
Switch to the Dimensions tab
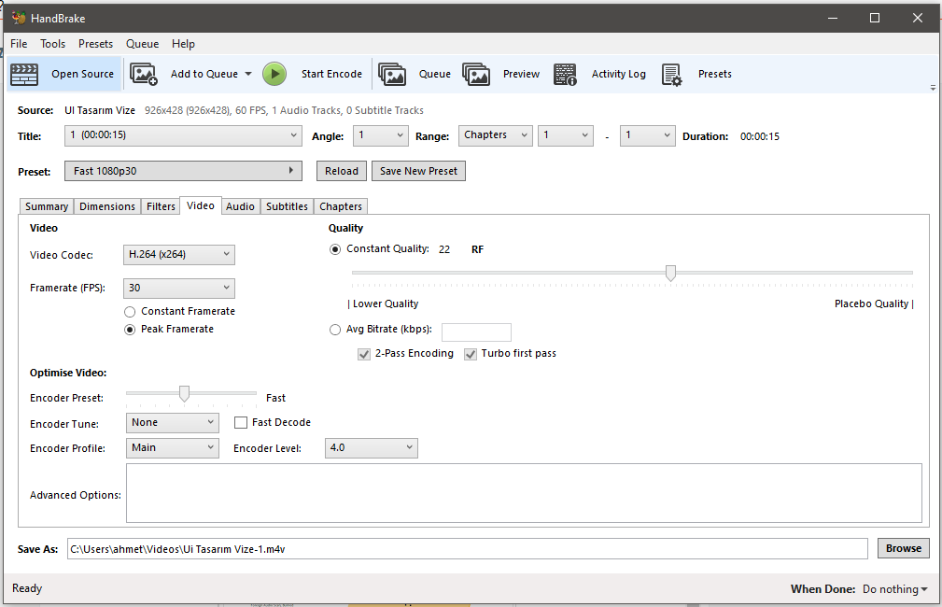click(x=107, y=206)
